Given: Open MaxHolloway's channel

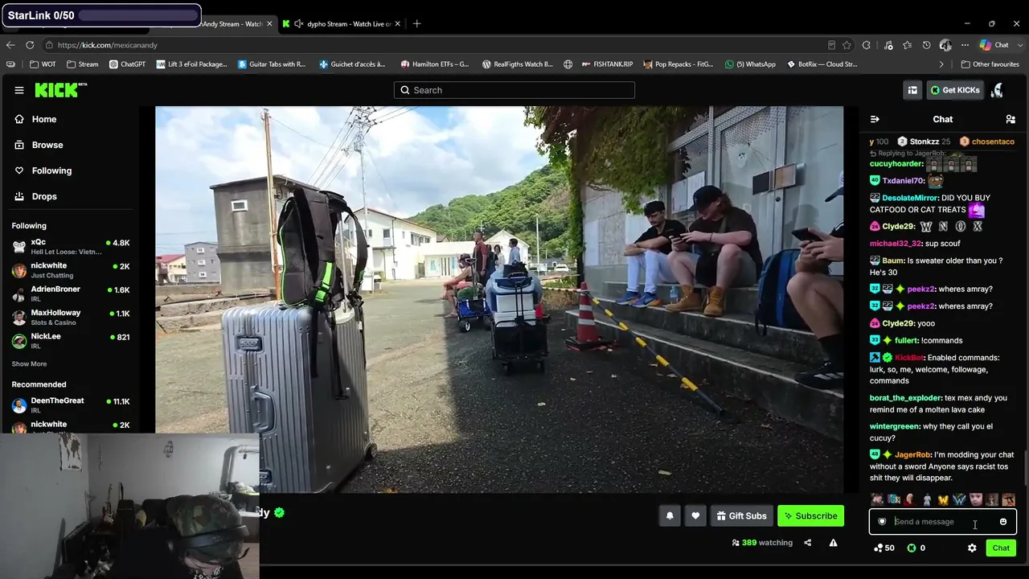Looking at the screenshot, I should coord(71,317).
